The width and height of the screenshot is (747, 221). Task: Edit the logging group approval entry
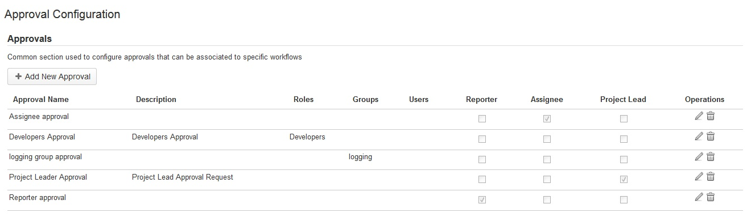(x=699, y=157)
